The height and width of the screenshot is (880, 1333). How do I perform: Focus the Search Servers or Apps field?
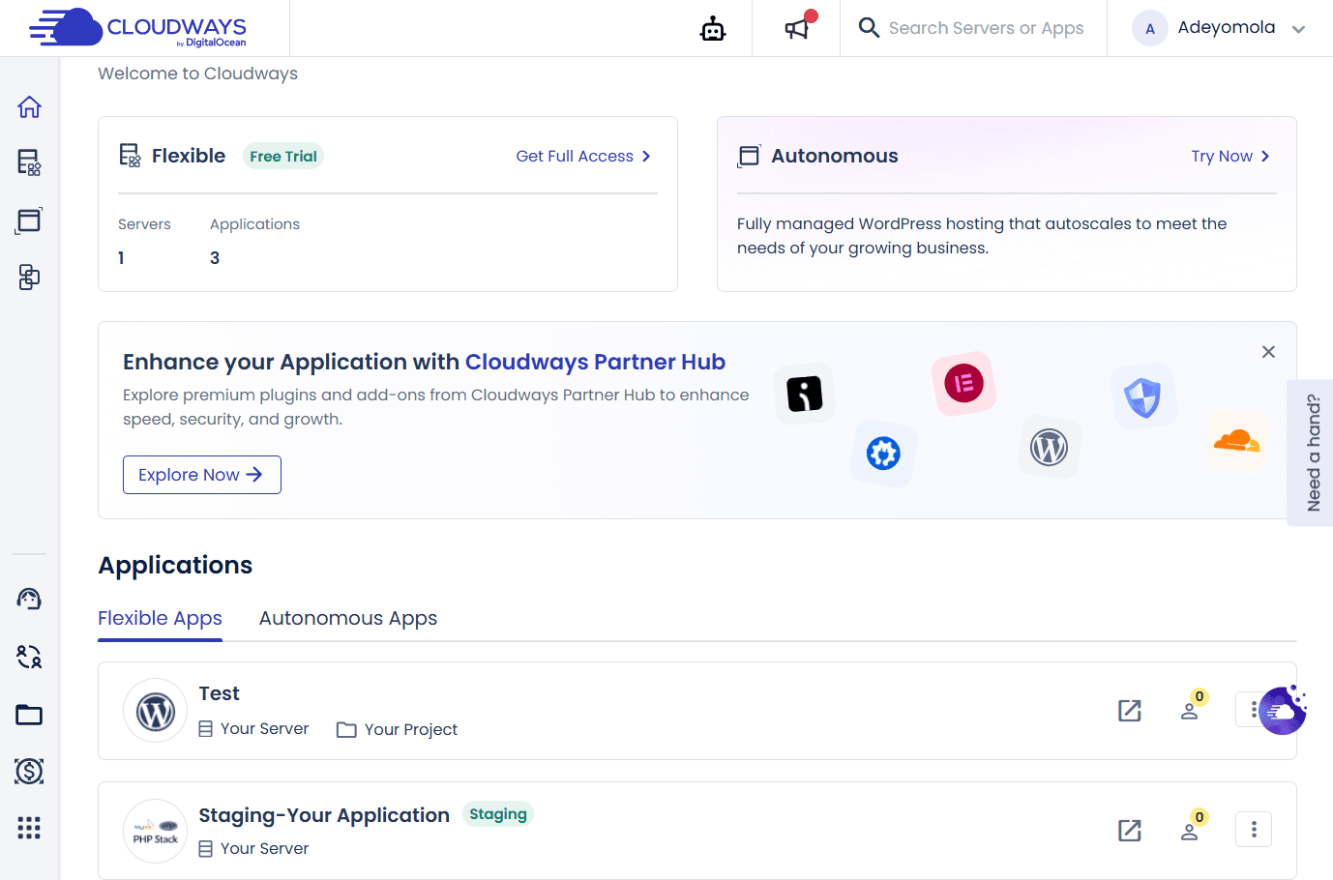986,28
